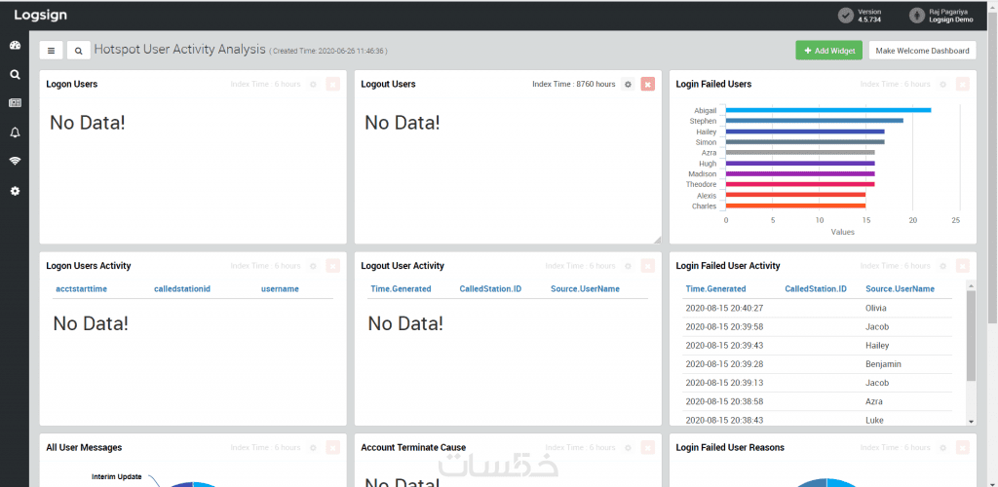Viewport: 998px width, 487px height.
Task: Click the Logsign logo
Action: 40,15
